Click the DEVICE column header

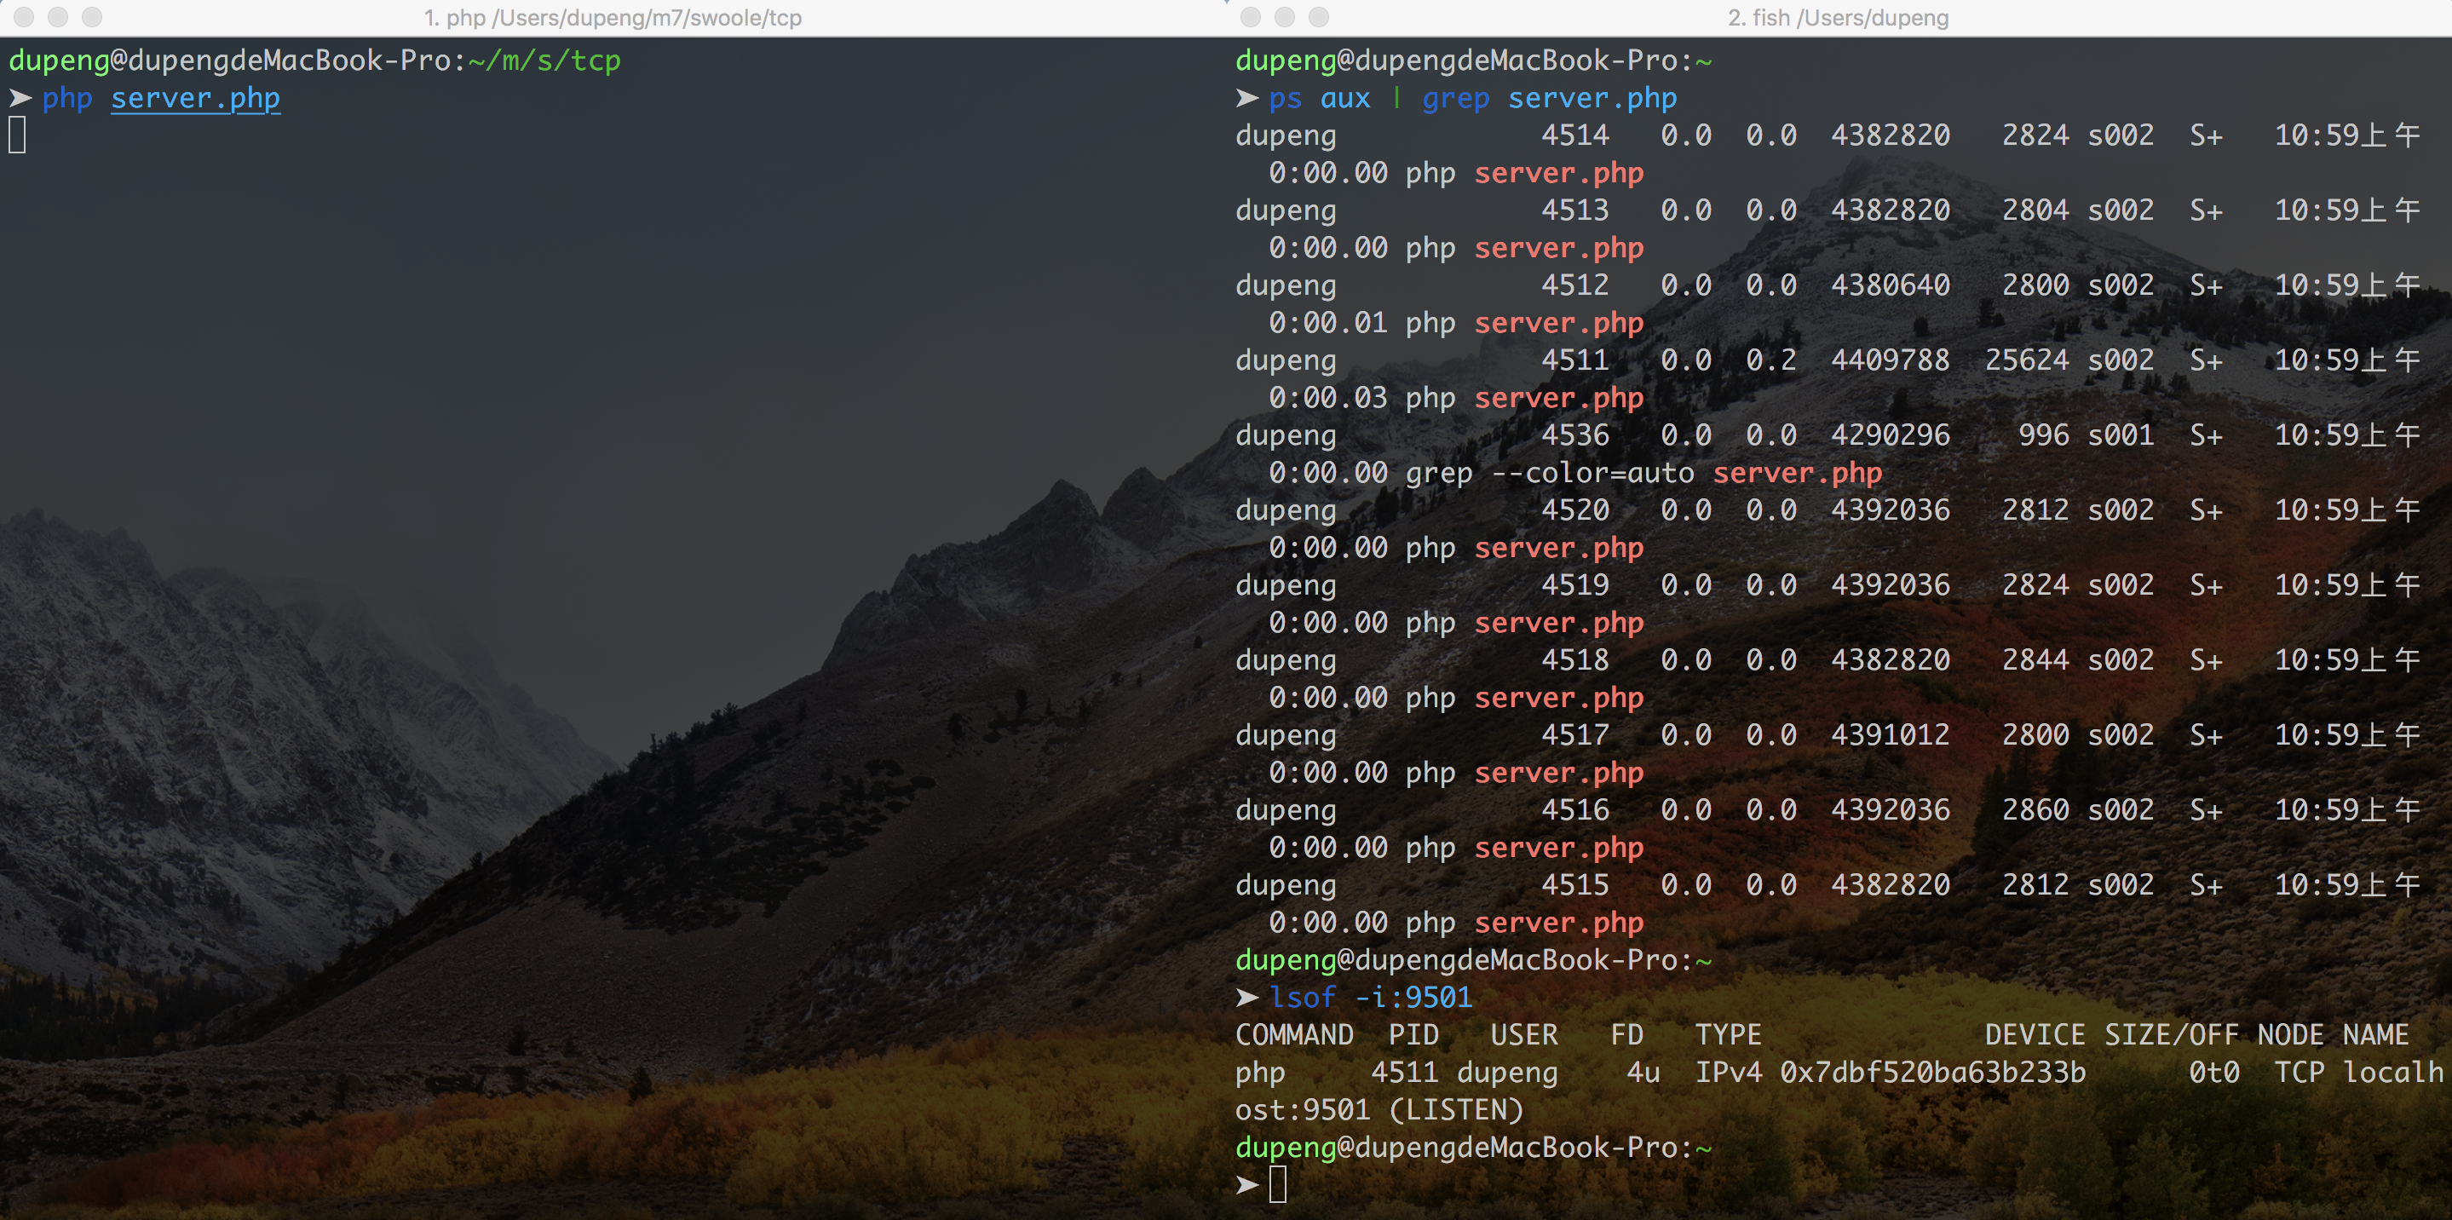2035,1035
